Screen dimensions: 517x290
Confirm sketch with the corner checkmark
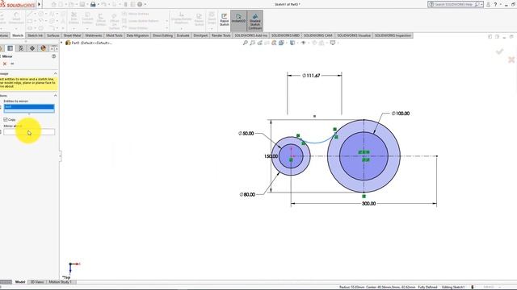(499, 52)
